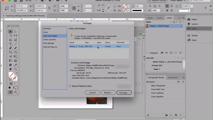Click Update Link icon in Links panel

176,53
